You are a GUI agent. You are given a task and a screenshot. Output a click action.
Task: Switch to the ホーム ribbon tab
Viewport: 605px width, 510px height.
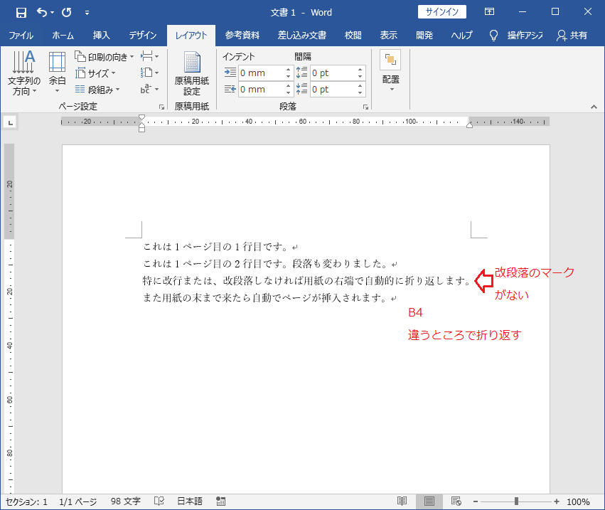point(63,35)
